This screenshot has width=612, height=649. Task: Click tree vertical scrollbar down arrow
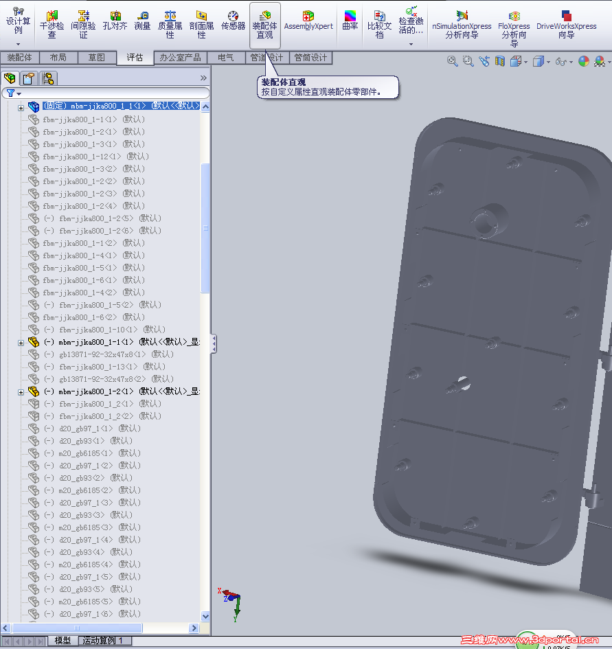205,616
